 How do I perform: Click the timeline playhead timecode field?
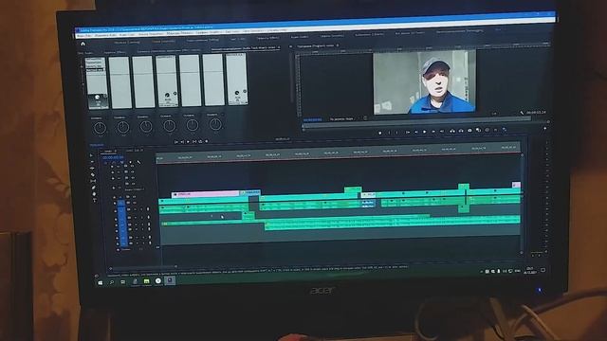pos(113,158)
